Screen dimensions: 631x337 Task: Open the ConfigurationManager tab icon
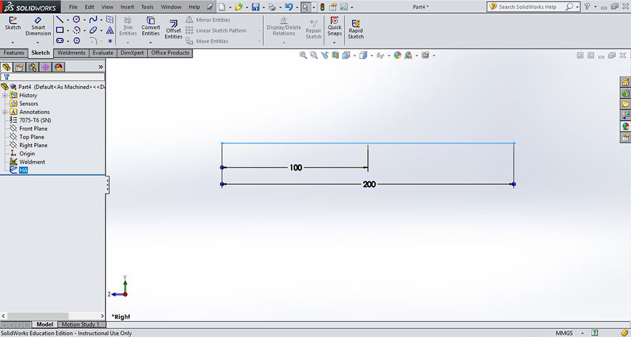click(32, 67)
